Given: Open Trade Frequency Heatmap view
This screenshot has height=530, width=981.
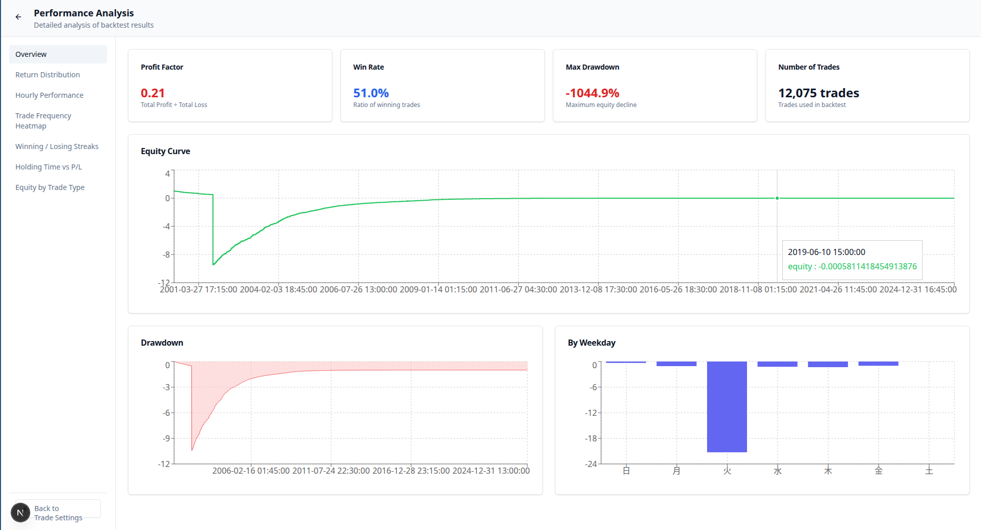Looking at the screenshot, I should click(x=43, y=121).
